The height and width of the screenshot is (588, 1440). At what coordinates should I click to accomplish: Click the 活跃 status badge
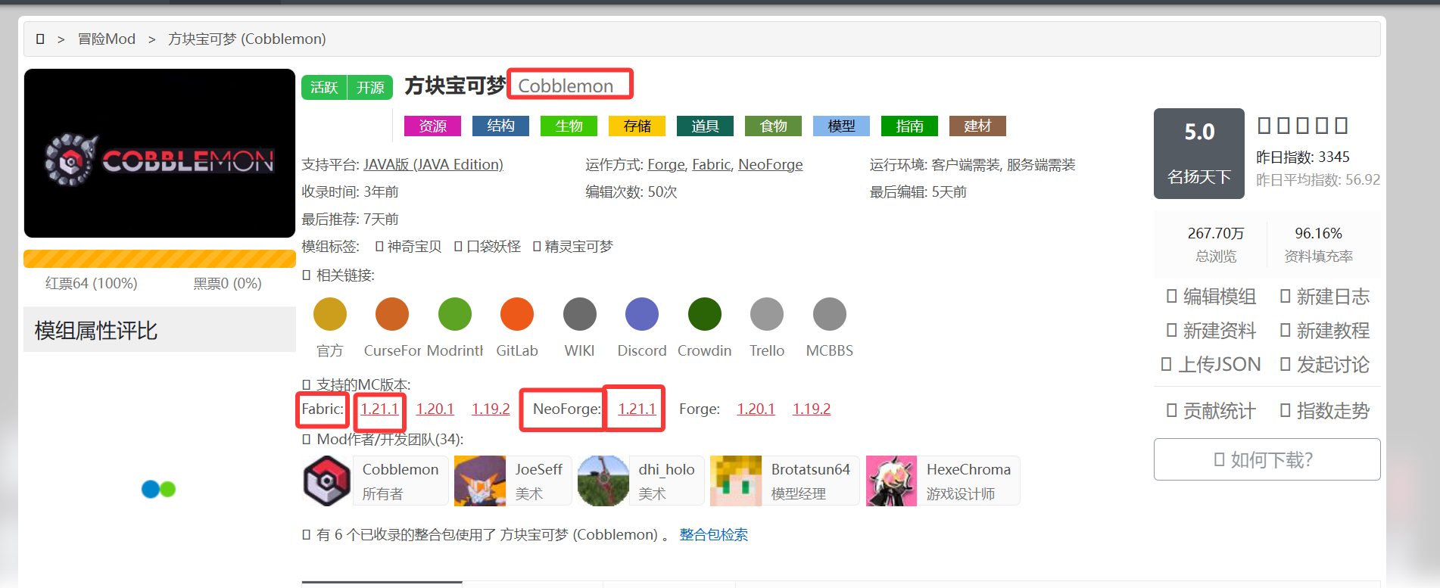pos(324,88)
